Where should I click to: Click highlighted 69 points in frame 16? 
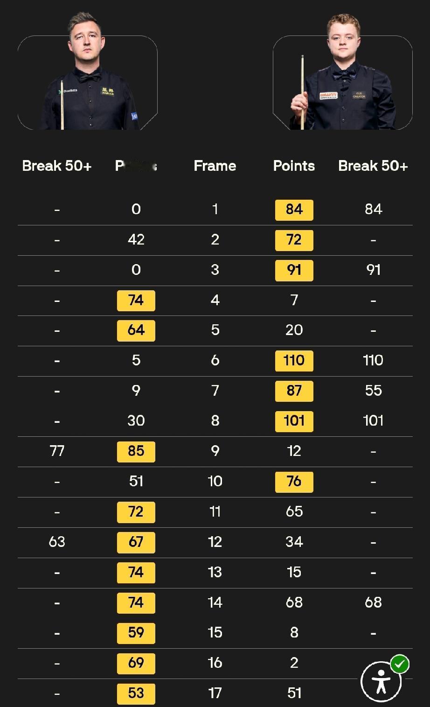point(136,663)
